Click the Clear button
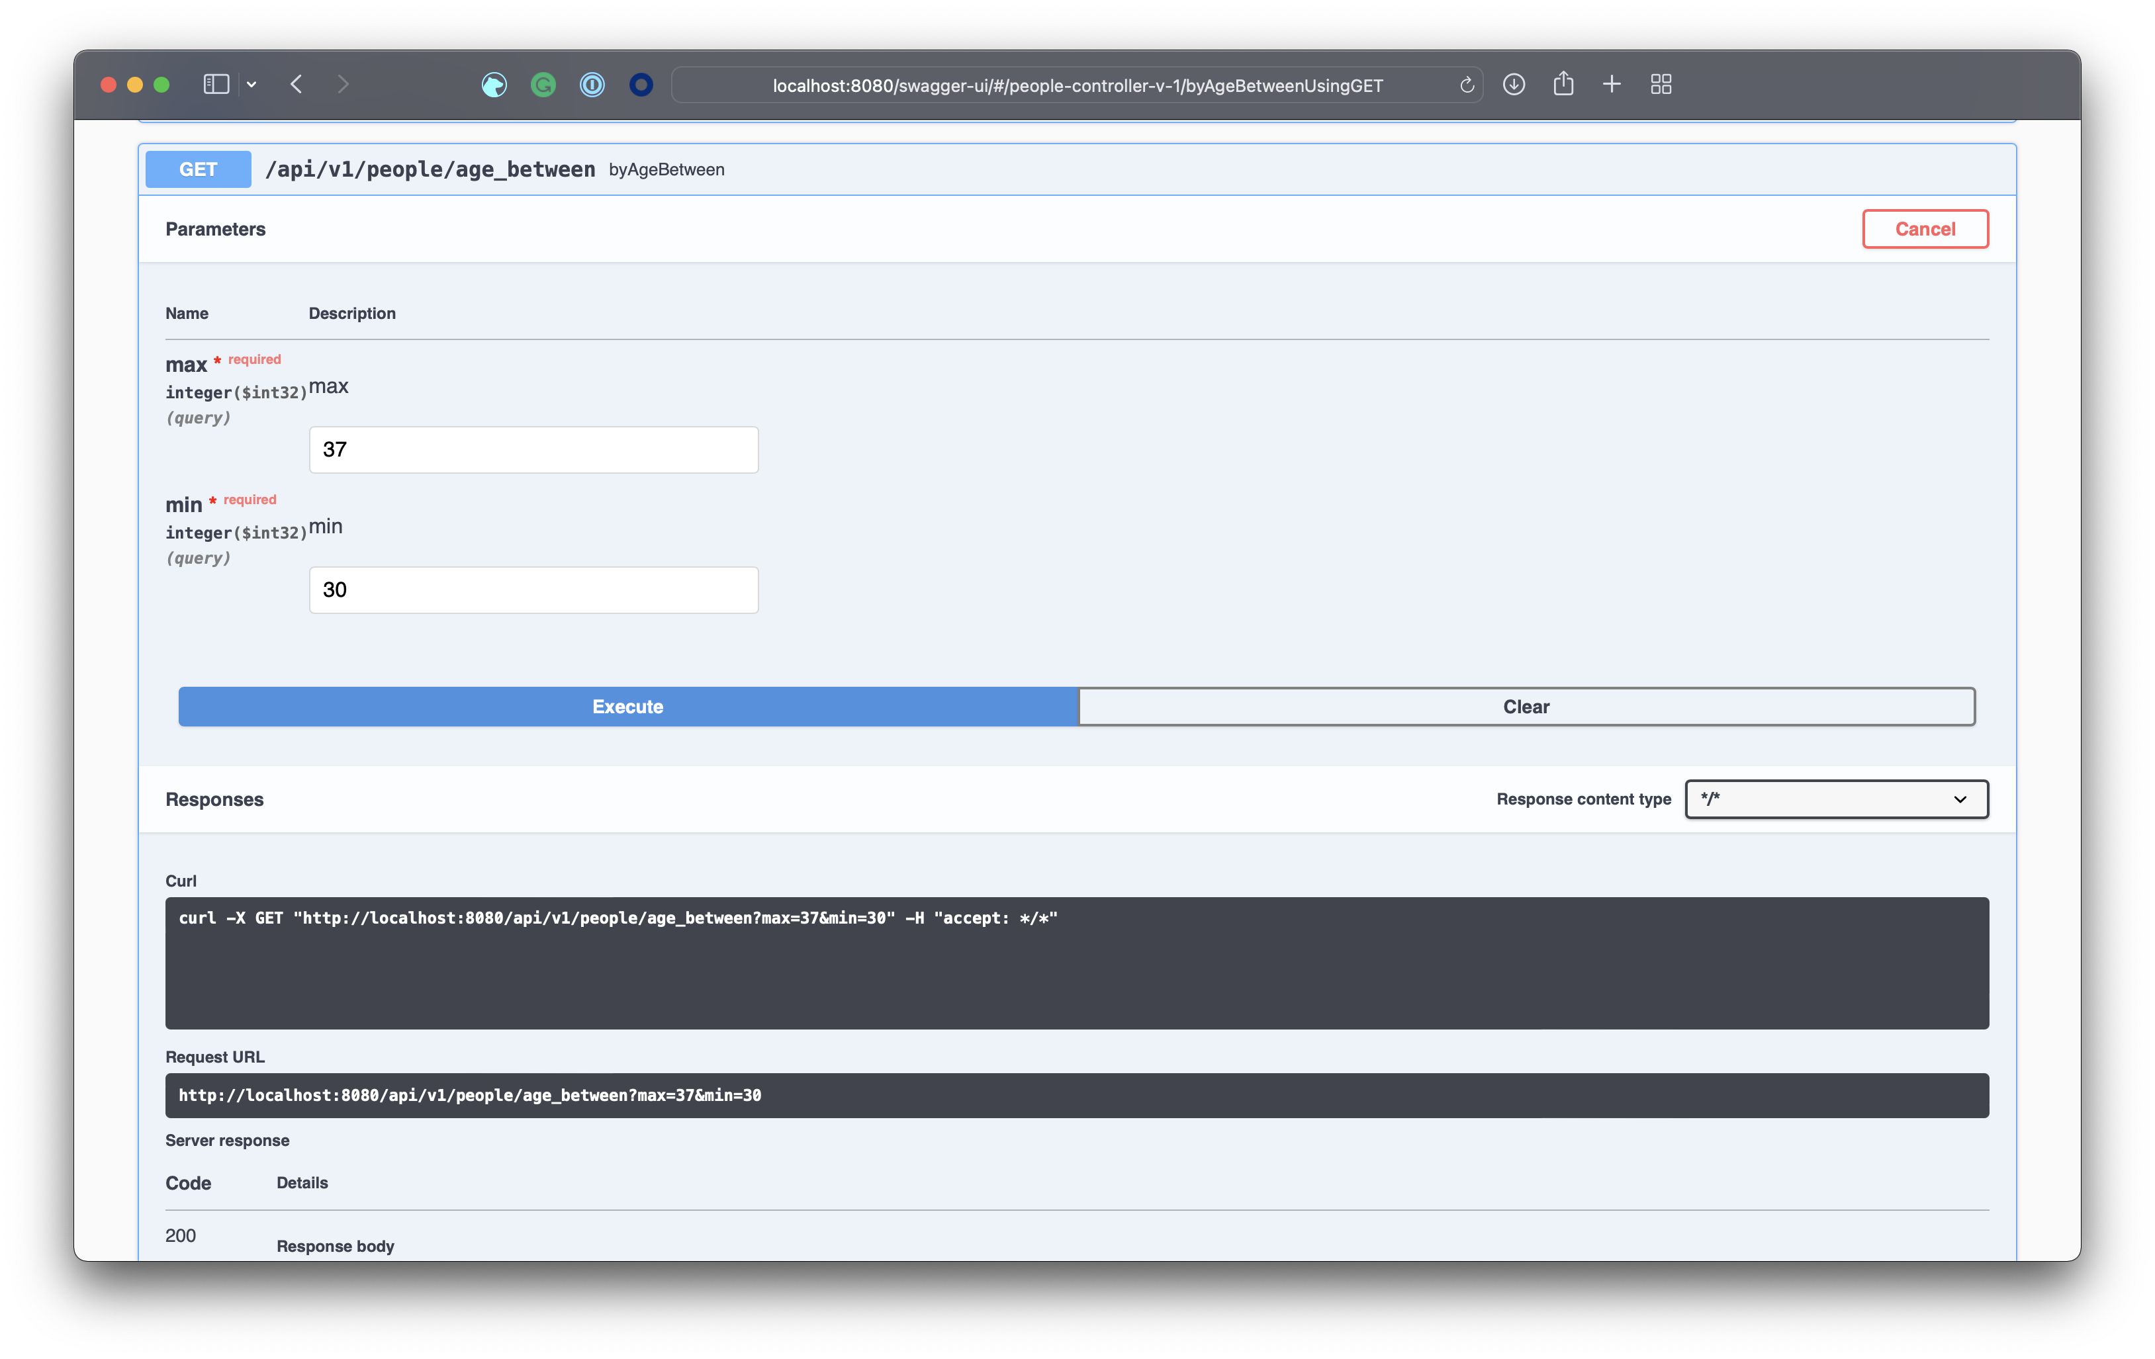The image size is (2155, 1359). tap(1526, 707)
